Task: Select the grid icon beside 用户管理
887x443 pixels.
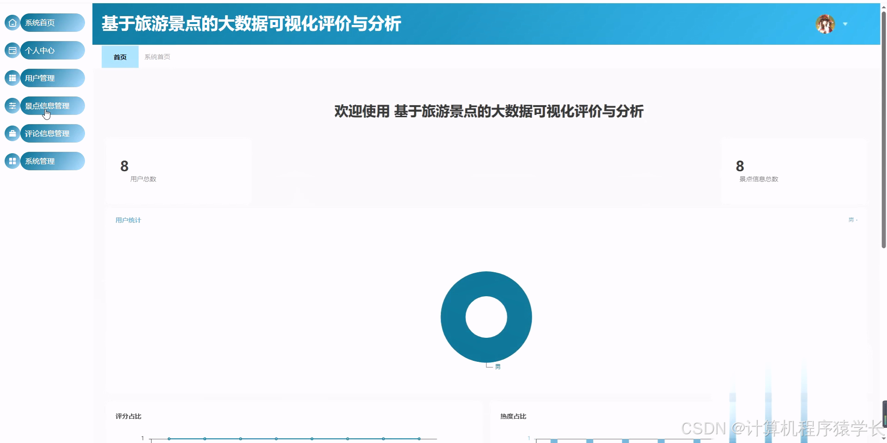Action: tap(12, 78)
